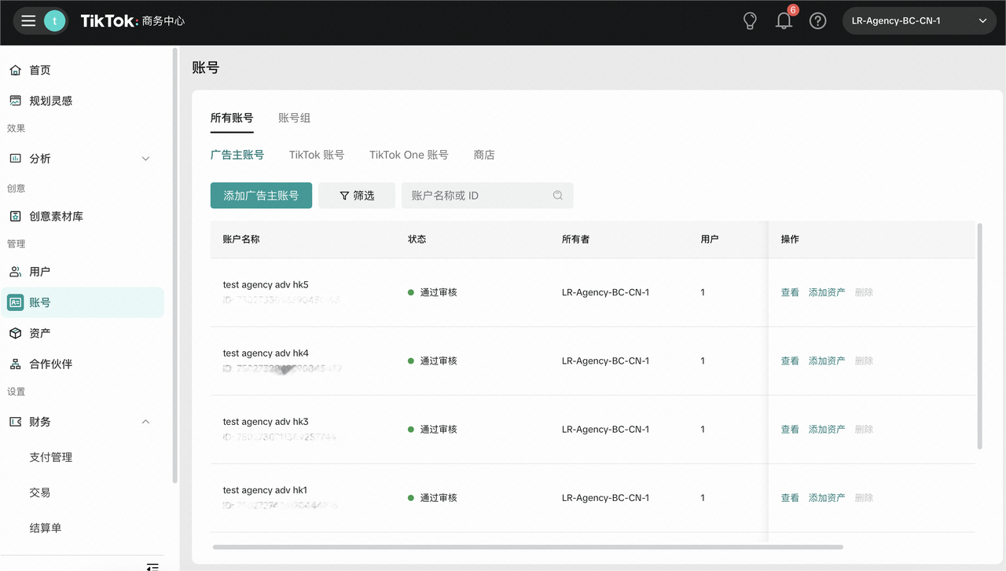Switch to 账号组 tab

tap(295, 118)
